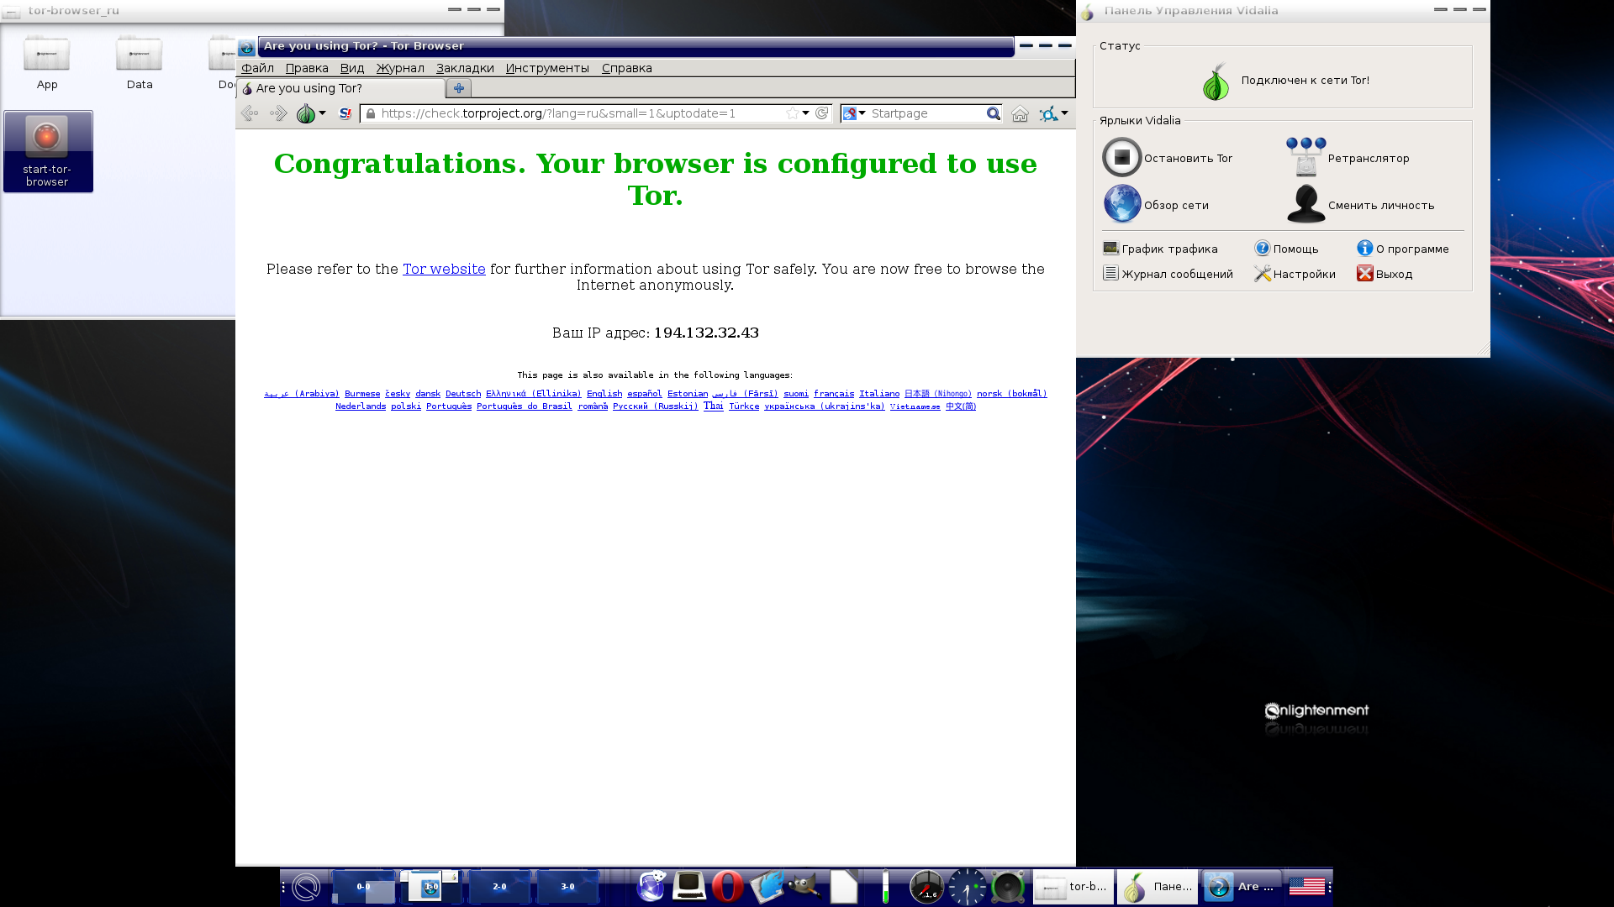
Task: Click the analog clock gadget on shelf
Action: click(967, 887)
